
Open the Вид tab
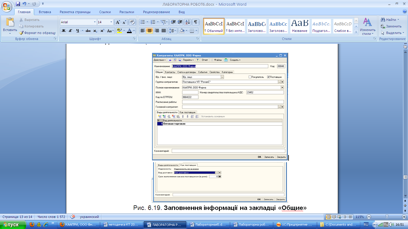pyautogui.click(x=182, y=12)
